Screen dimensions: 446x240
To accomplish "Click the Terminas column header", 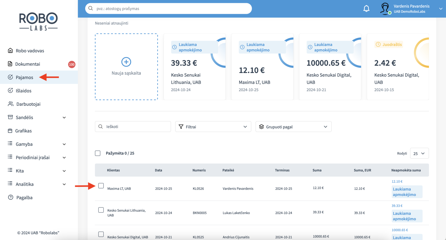I will coord(282,170).
